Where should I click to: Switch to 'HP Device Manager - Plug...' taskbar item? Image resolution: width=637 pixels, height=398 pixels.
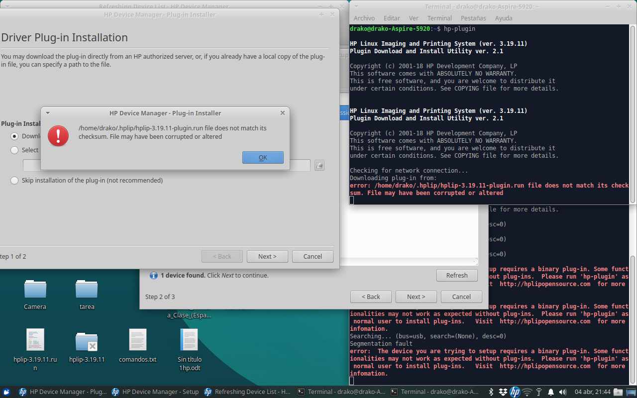[62, 392]
